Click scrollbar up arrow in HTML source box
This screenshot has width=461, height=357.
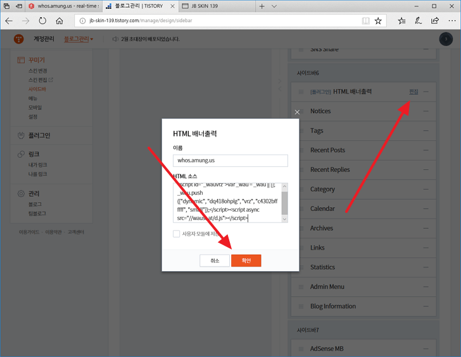[284, 186]
